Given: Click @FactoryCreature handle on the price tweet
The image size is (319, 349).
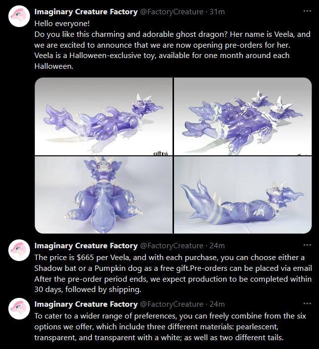Looking at the screenshot, I should [172, 246].
